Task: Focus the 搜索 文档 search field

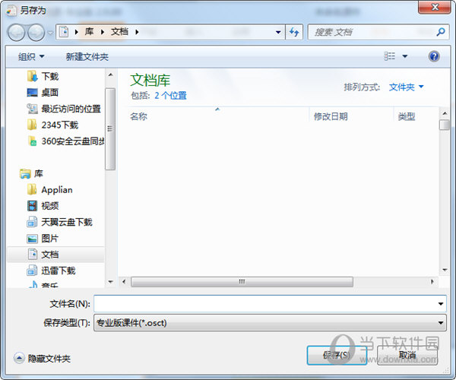Action: click(372, 32)
